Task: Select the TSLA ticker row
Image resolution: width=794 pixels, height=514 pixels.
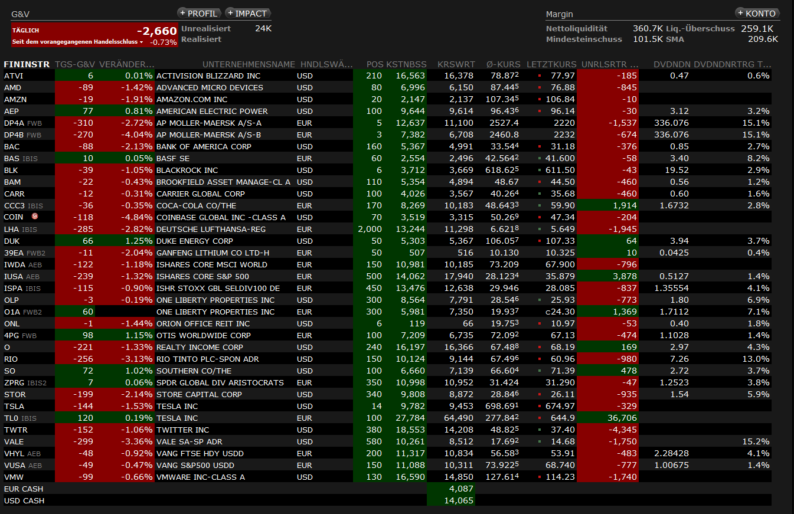Action: pos(14,406)
